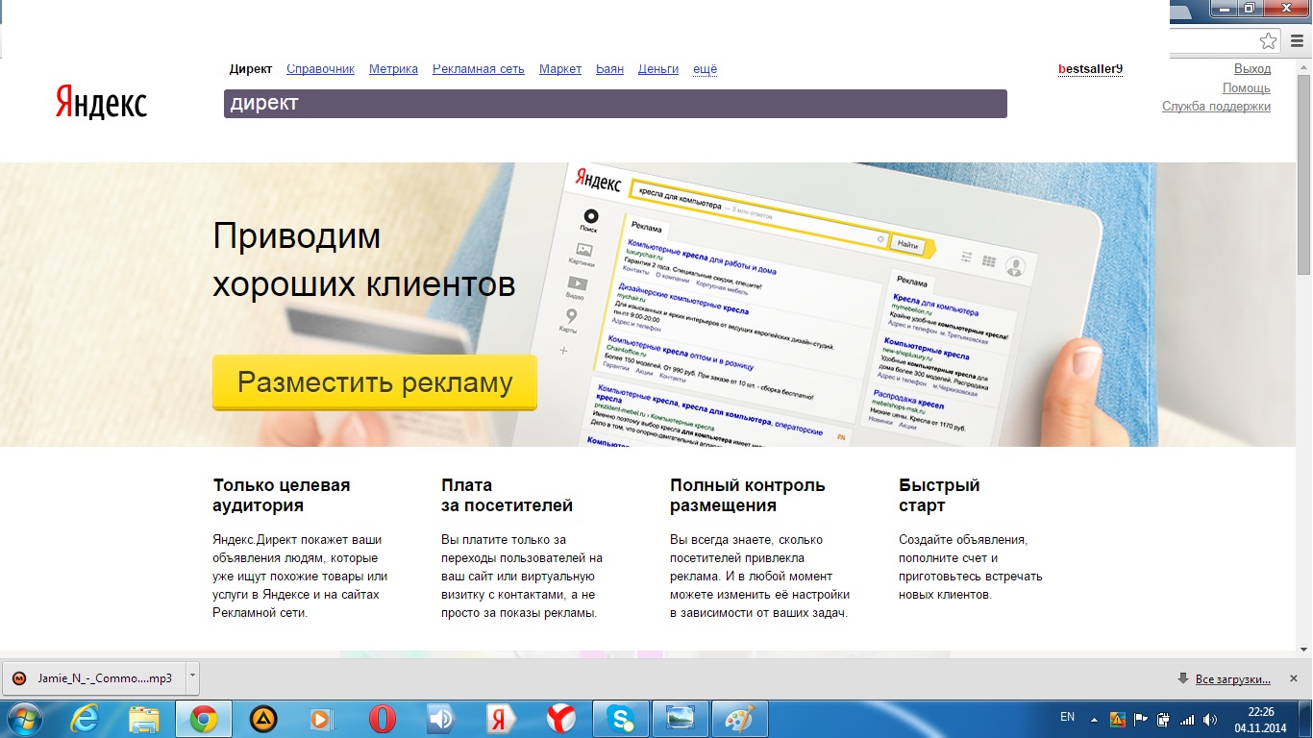Open the AIMP player taskbar icon
Viewport: 1313px width, 738px height.
point(262,719)
